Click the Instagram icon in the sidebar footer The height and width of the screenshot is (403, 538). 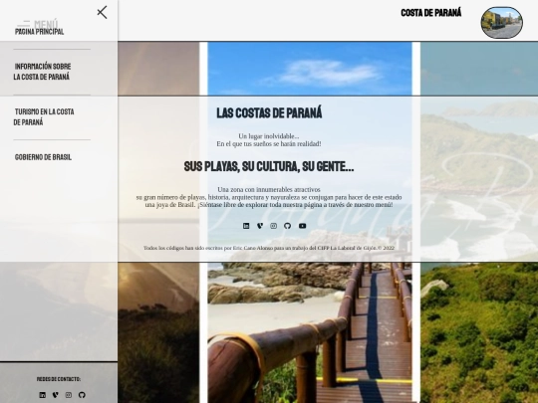(69, 395)
